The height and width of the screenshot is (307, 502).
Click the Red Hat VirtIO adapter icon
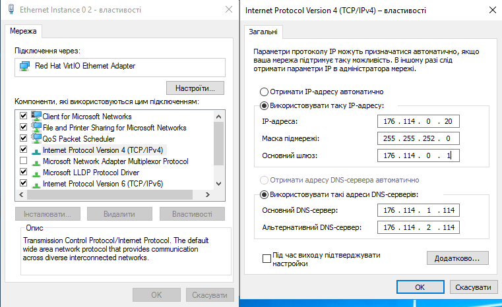point(24,66)
